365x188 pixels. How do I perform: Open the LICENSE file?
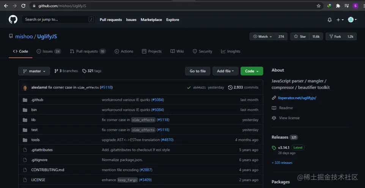pos(38,180)
